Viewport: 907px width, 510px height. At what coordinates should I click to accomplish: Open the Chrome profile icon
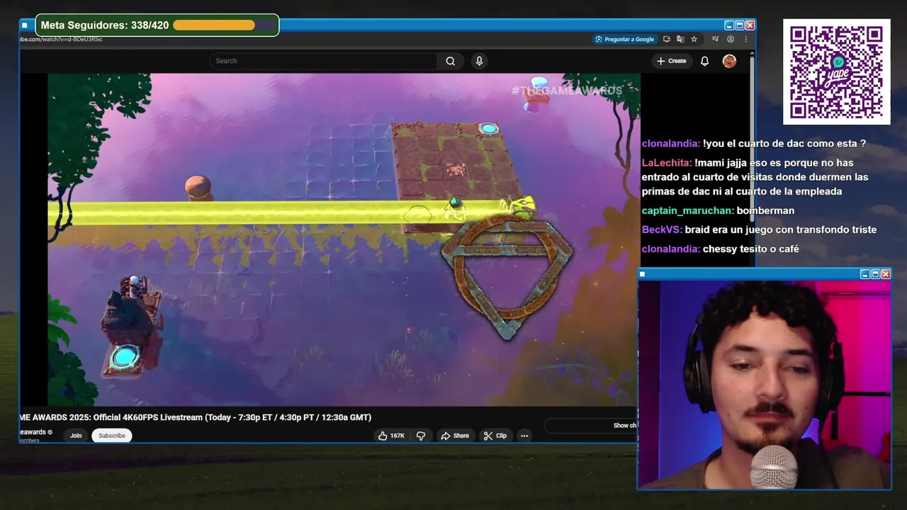pyautogui.click(x=731, y=39)
